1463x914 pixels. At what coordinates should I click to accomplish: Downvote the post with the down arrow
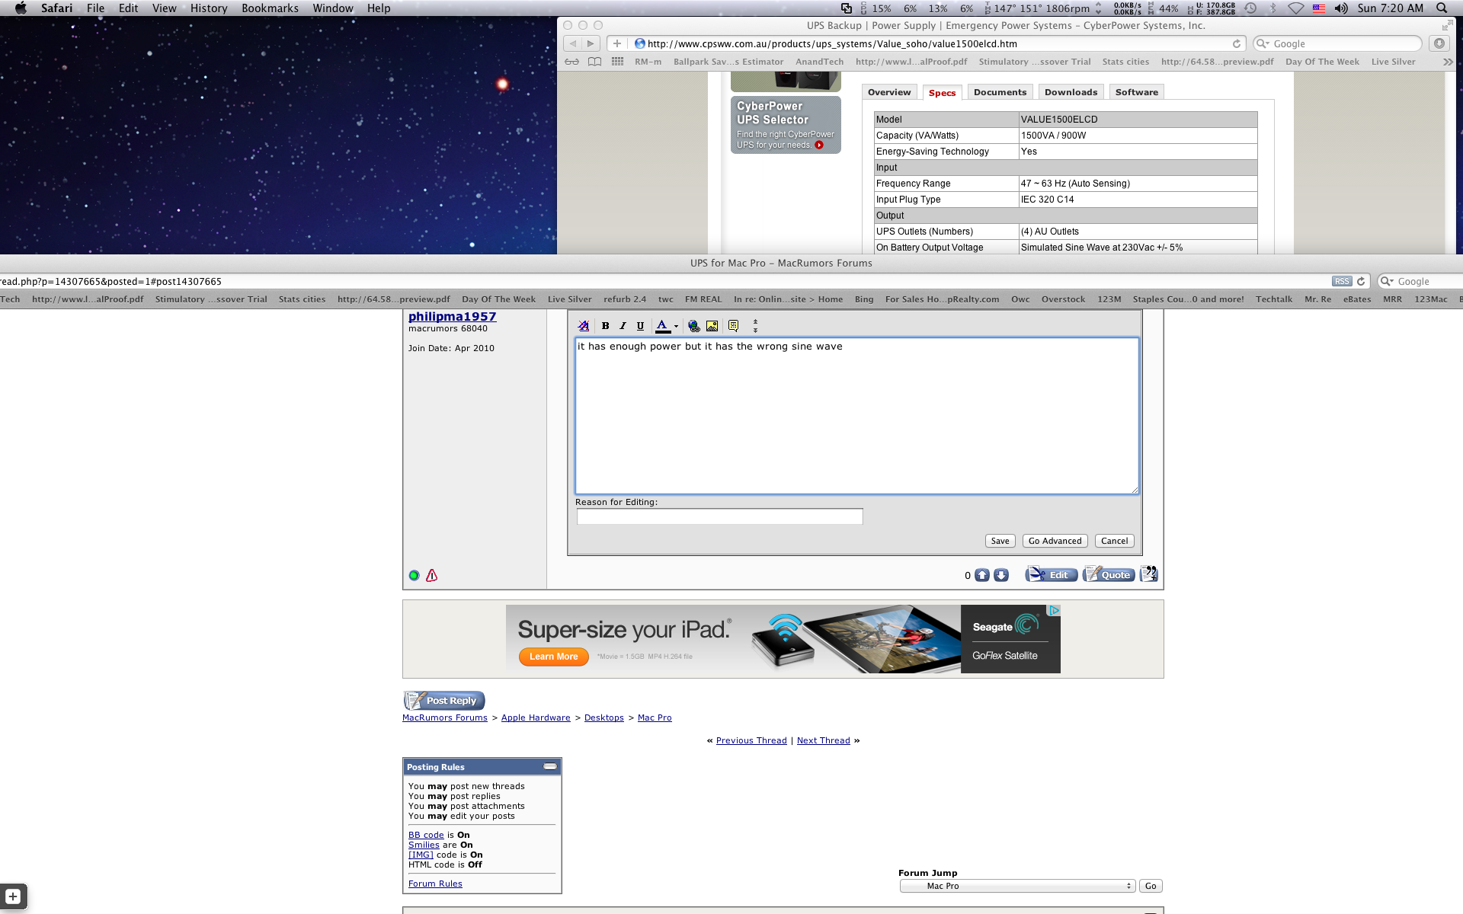coord(1001,576)
